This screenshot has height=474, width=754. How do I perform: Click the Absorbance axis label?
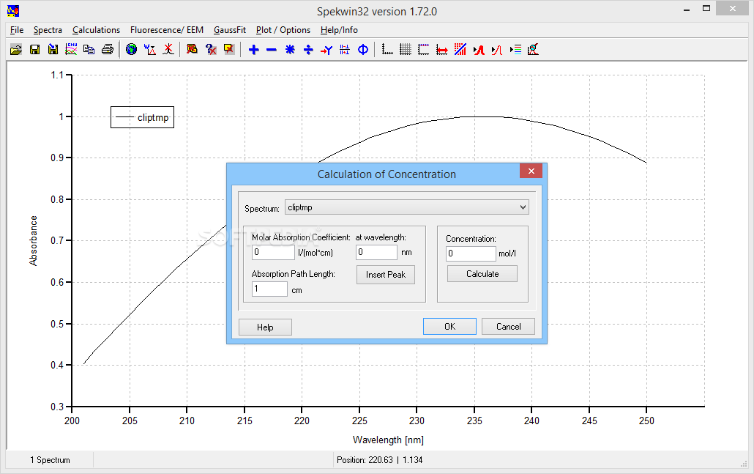pos(33,240)
